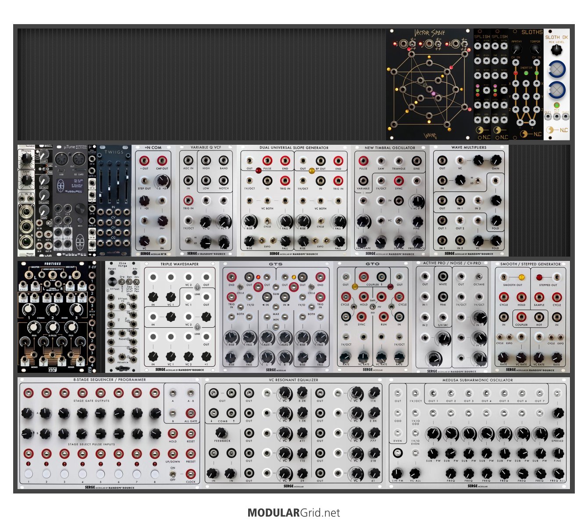588x522 pixels.
Task: Select the Splish Splish module
Action: (491, 84)
